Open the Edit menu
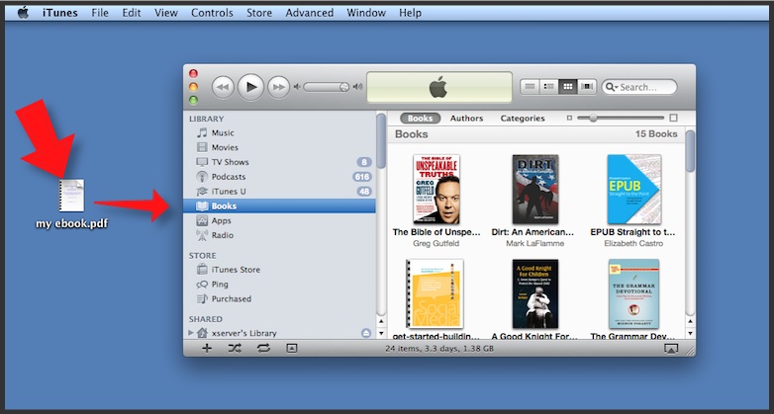The width and height of the screenshot is (774, 414). pos(132,13)
